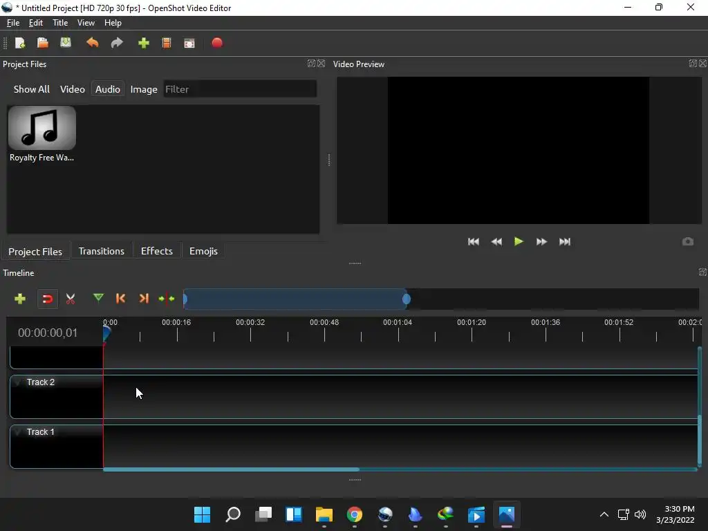Open File Explorer from the taskbar
This screenshot has height=531, width=708.
pos(324,514)
